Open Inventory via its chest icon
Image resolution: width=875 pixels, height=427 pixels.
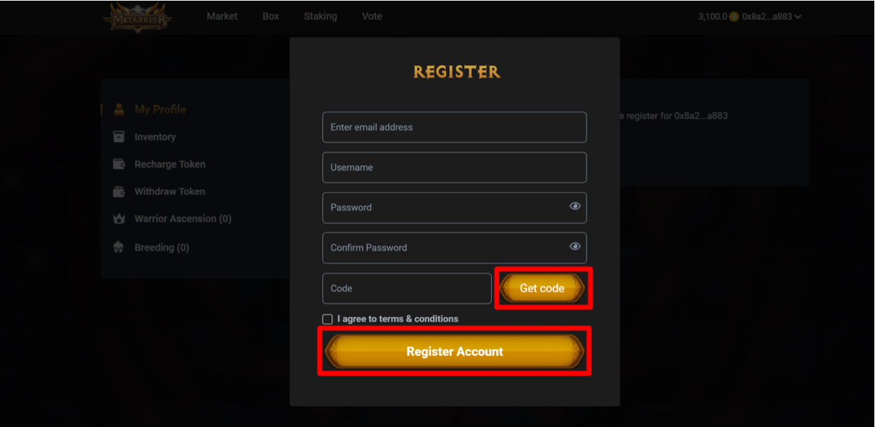point(119,136)
